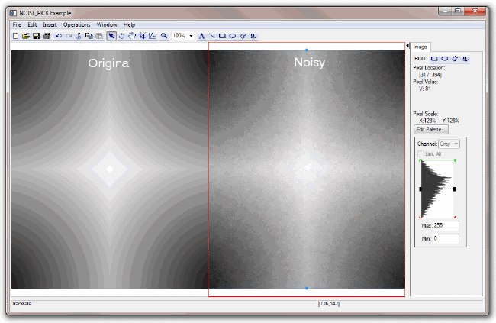This screenshot has width=496, height=323.
Task: Select the toolbar Rectangle annotation tool
Action: click(222, 36)
